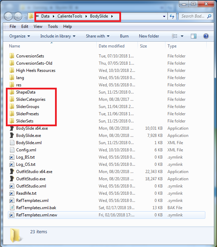
Task: Open the Tools menu
Action: point(53,26)
